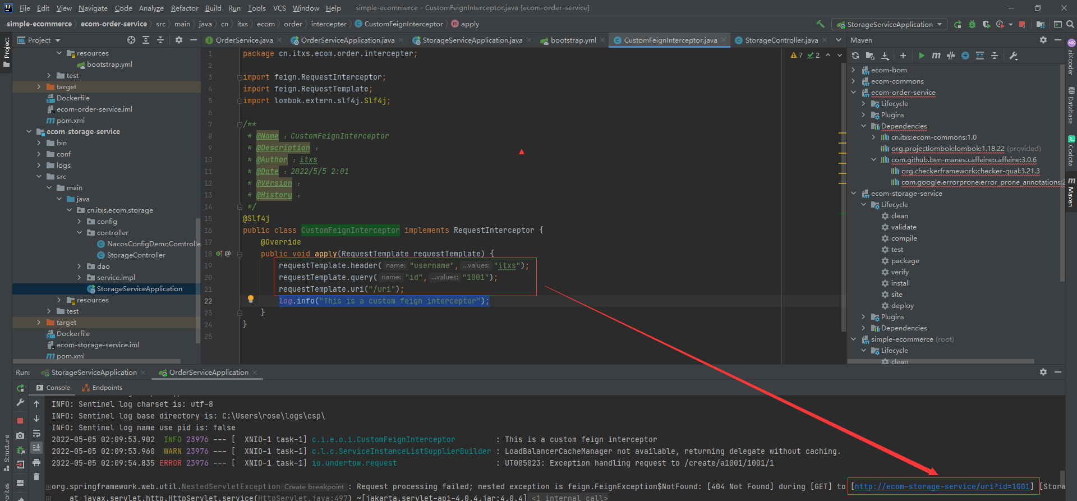Open Search Everywhere magnifier icon
This screenshot has width=1077, height=501.
[x=1070, y=24]
